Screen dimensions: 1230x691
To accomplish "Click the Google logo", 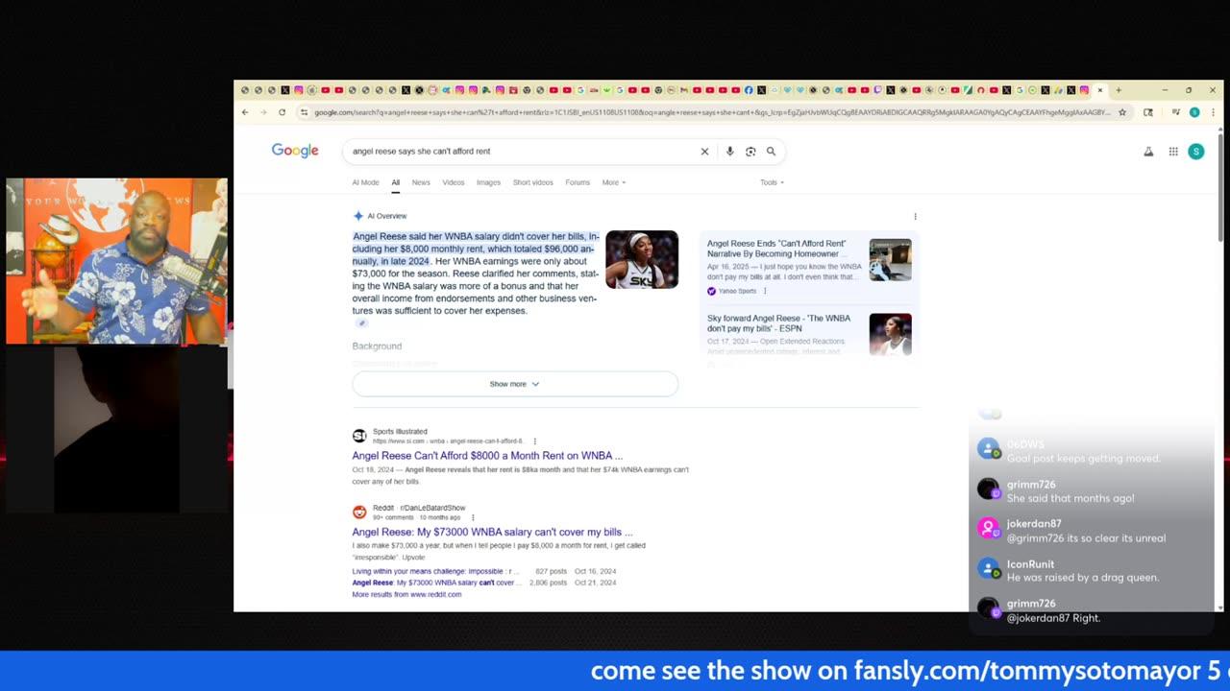I will [295, 151].
